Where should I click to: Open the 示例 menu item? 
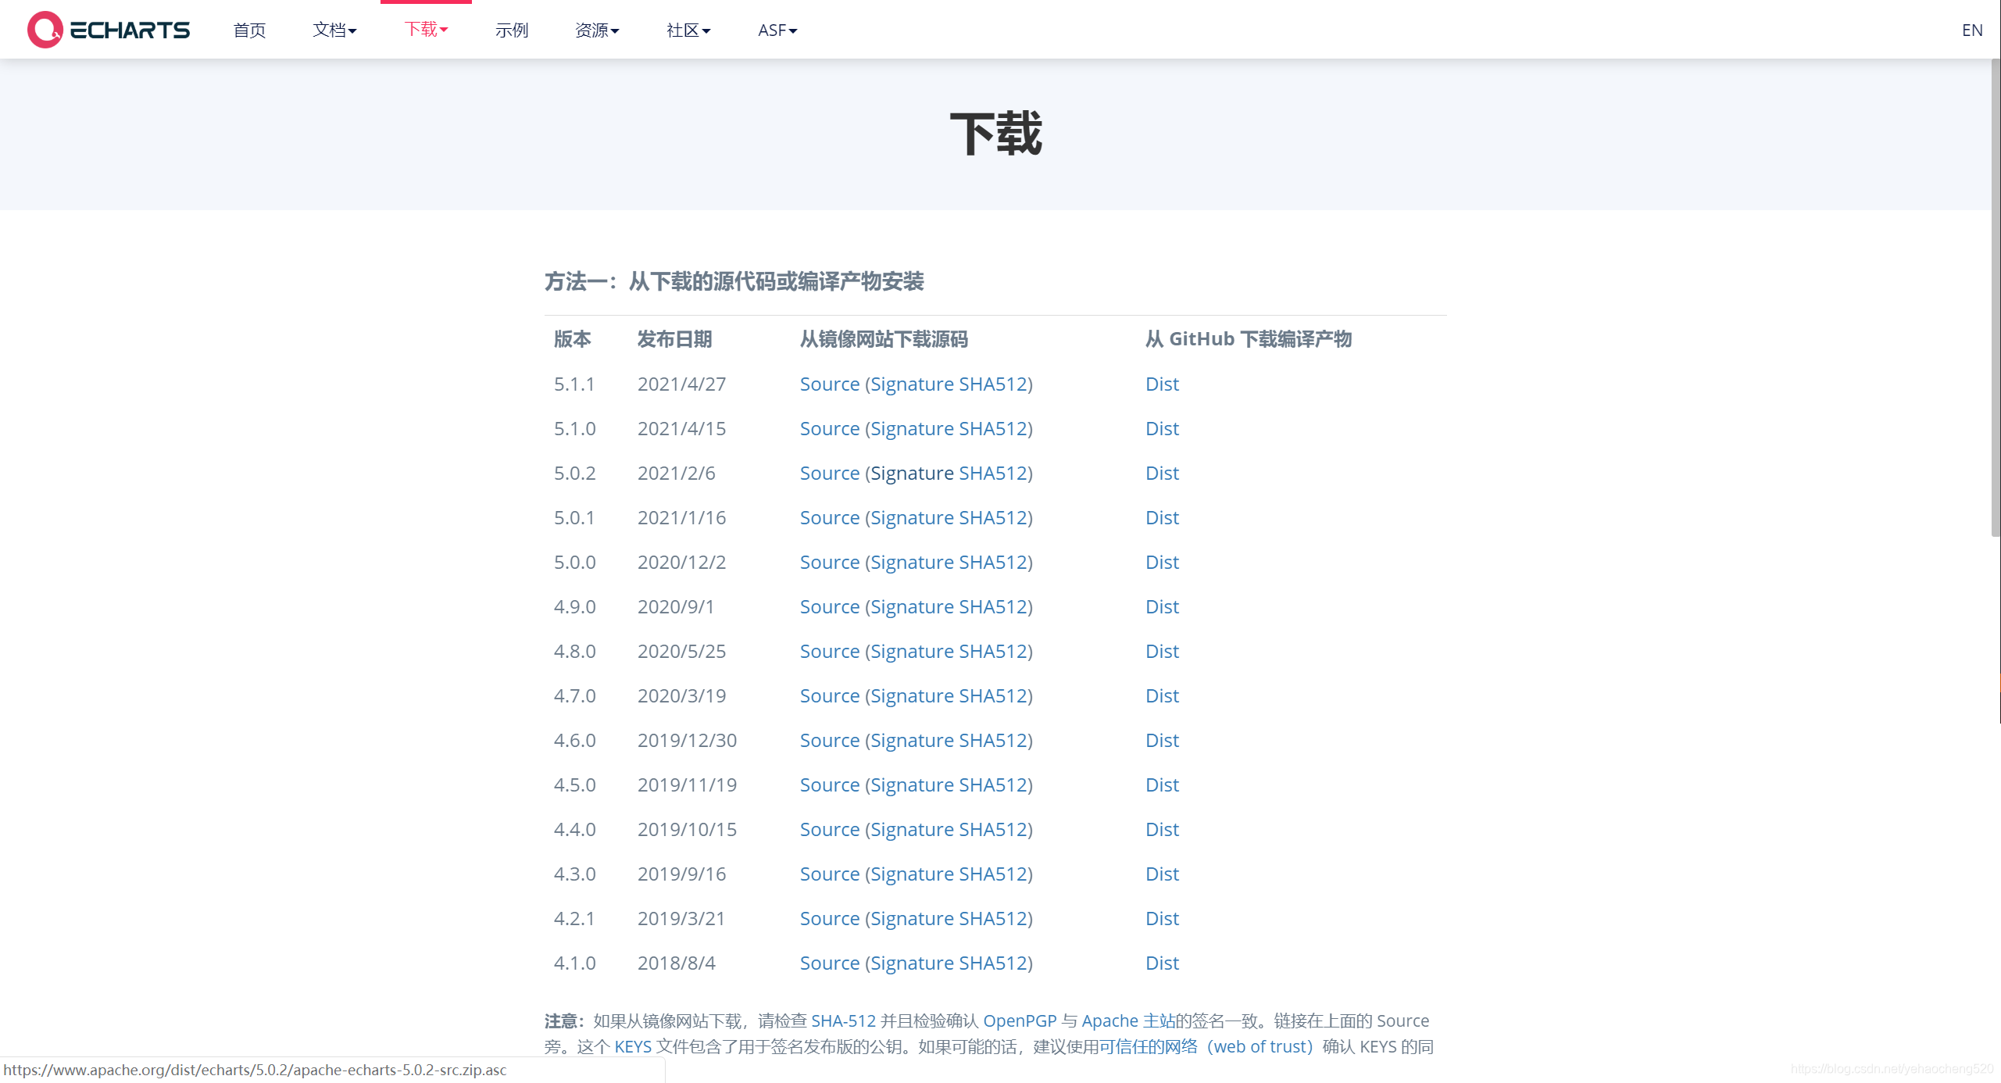[x=512, y=30]
